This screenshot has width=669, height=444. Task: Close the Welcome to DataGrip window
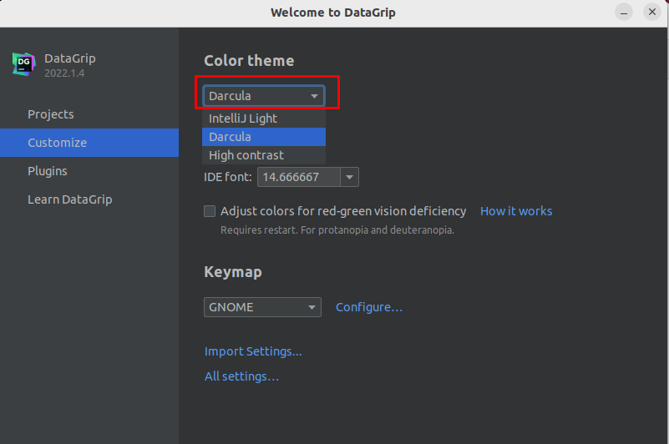pos(652,13)
